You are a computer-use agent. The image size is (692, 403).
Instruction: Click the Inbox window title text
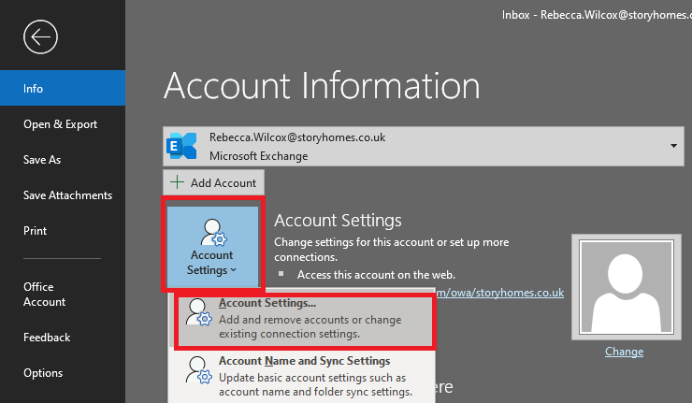[x=597, y=15]
